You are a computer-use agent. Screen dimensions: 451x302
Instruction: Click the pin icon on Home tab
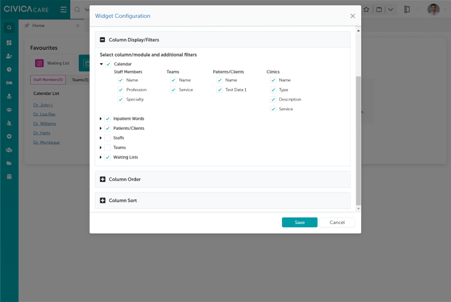pyautogui.click(x=27, y=26)
